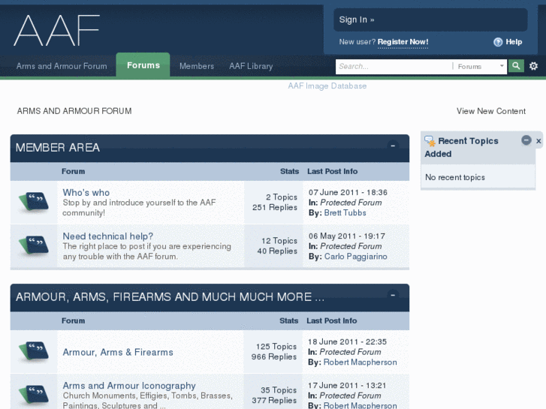The width and height of the screenshot is (546, 409).
Task: Open Carlo Paggiarino's profile
Action: coord(355,257)
